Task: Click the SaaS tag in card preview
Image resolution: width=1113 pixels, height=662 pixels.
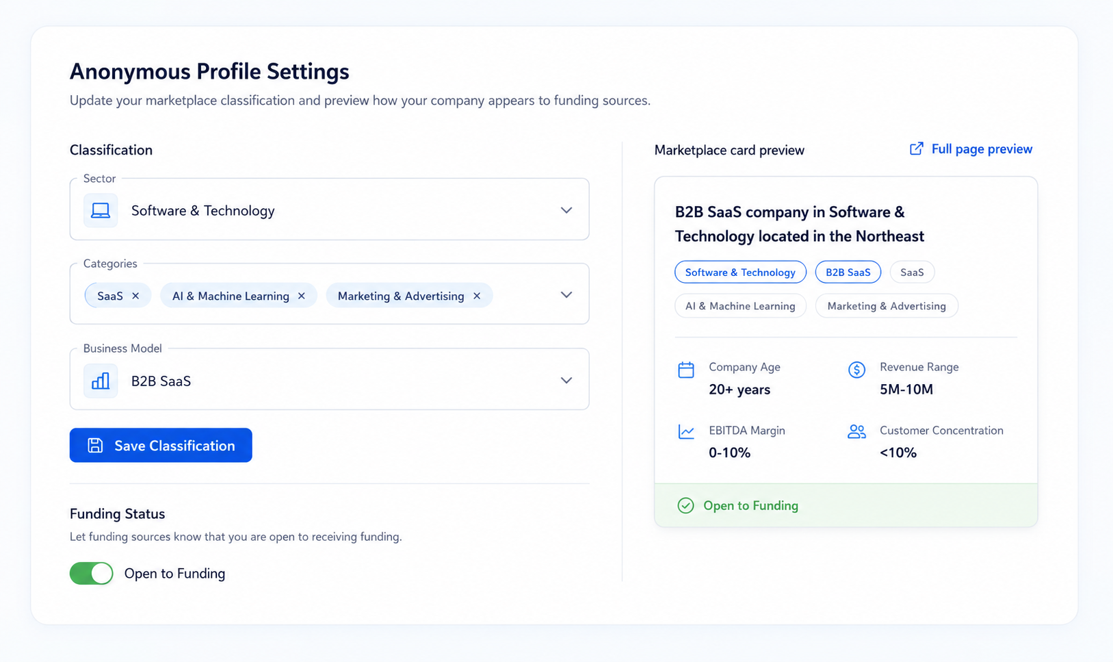Action: tap(912, 272)
